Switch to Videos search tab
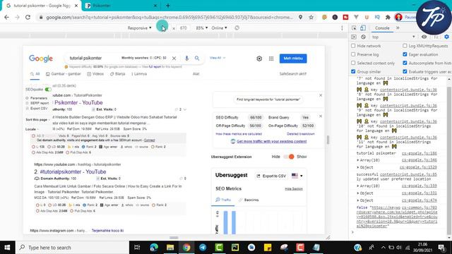 [x=95, y=74]
